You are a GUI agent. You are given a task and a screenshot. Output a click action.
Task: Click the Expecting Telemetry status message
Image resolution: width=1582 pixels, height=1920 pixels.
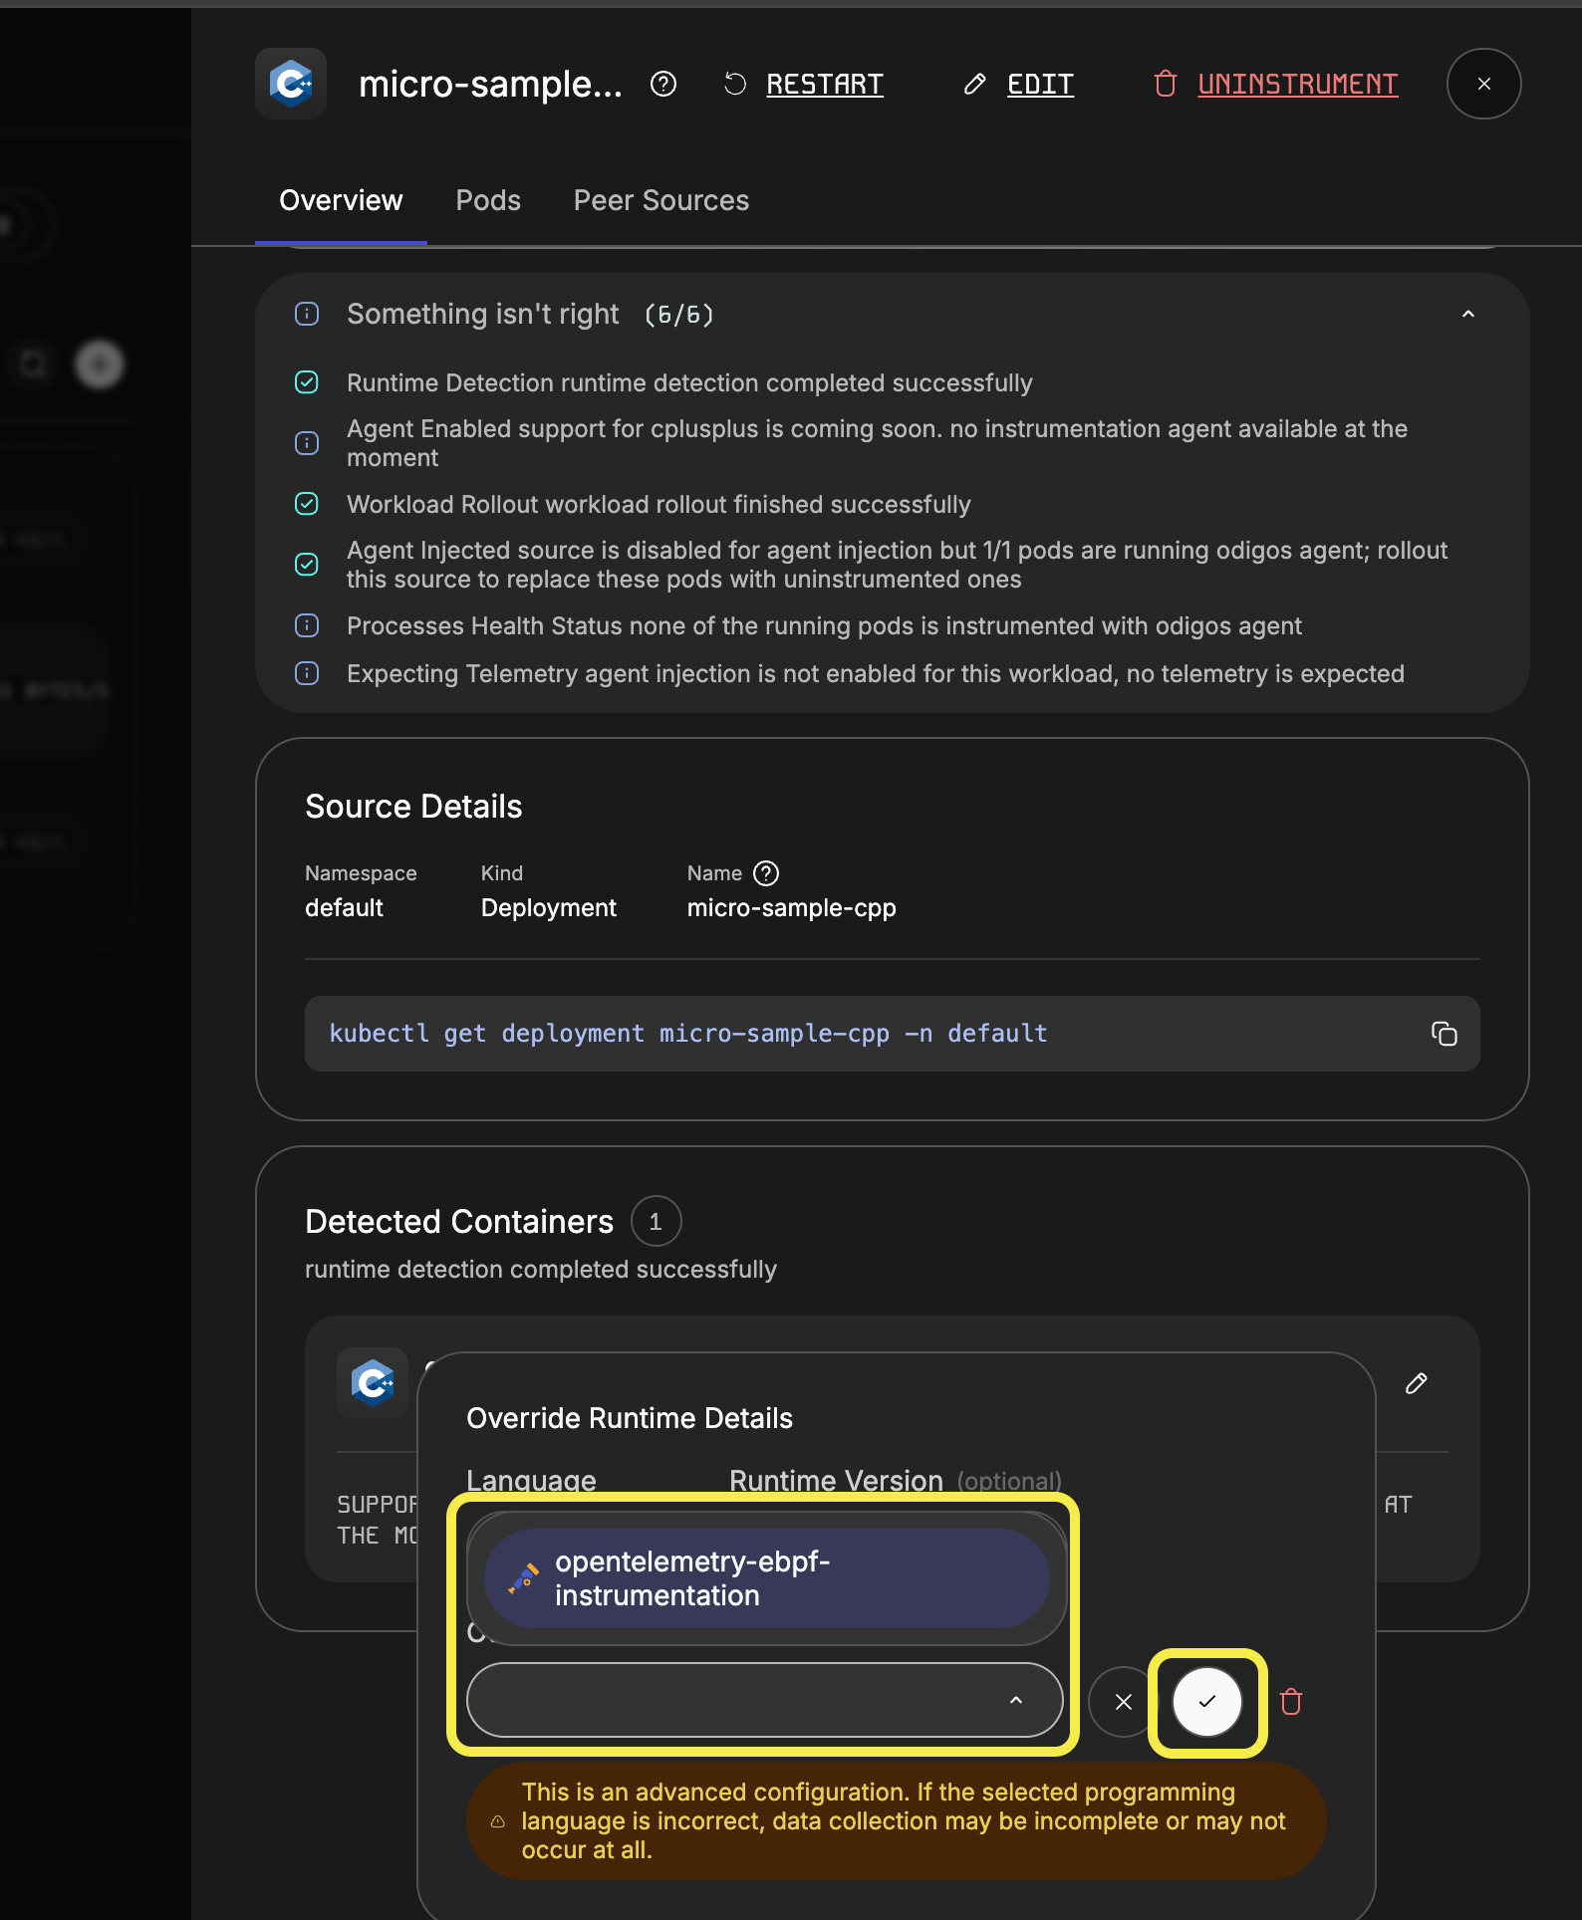876,674
